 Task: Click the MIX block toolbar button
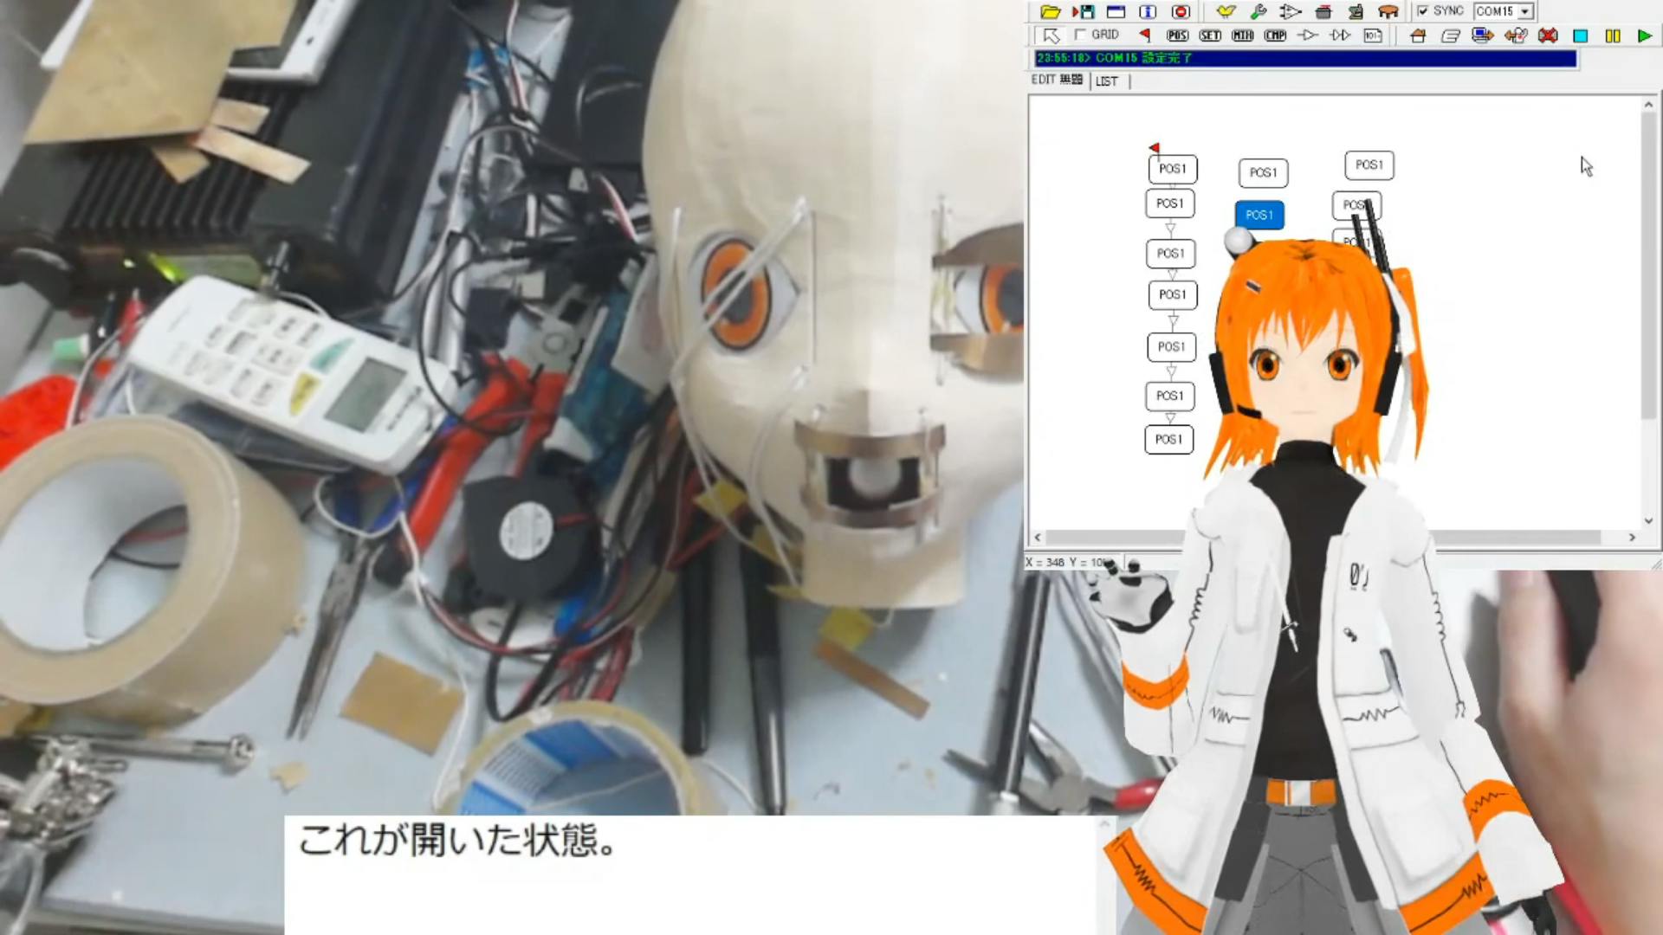[x=1243, y=35]
